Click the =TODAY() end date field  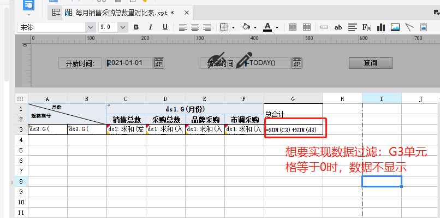(267, 63)
